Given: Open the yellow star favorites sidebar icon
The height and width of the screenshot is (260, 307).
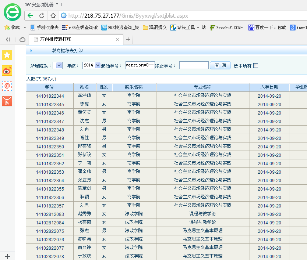Looking at the screenshot, I should tap(7, 55).
